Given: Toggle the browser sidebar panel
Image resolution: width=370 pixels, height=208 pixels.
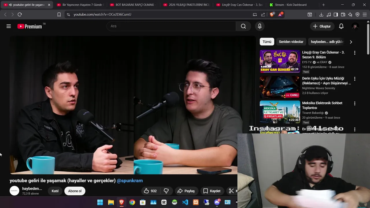Looking at the screenshot, I should pos(336,14).
